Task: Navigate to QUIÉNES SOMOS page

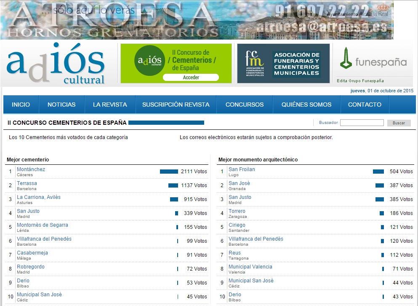Action: [306, 105]
